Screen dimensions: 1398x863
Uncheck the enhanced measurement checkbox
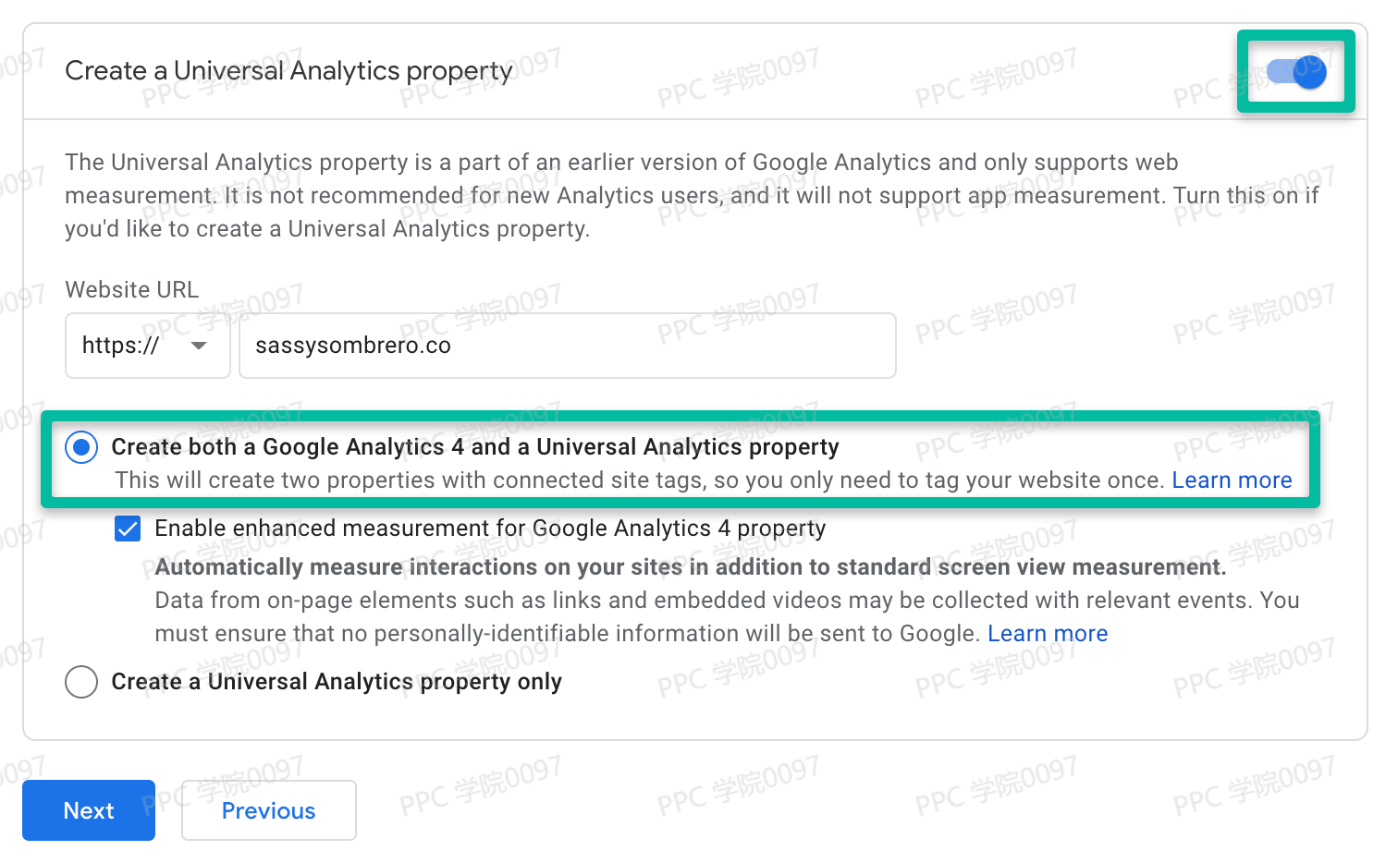(x=128, y=529)
